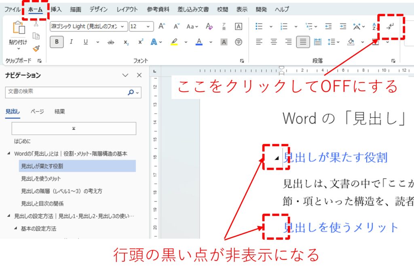This screenshot has width=414, height=275.
Task: Collapse 見出しが果たす役割 section triangle in document
Action: pos(277,158)
